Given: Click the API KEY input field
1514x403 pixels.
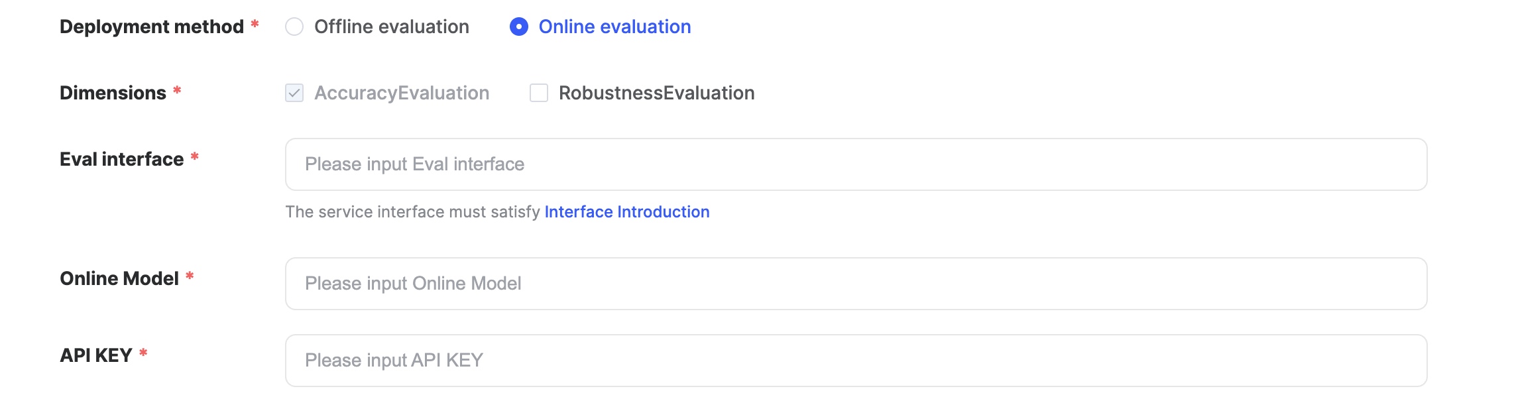Looking at the screenshot, I should (x=856, y=361).
